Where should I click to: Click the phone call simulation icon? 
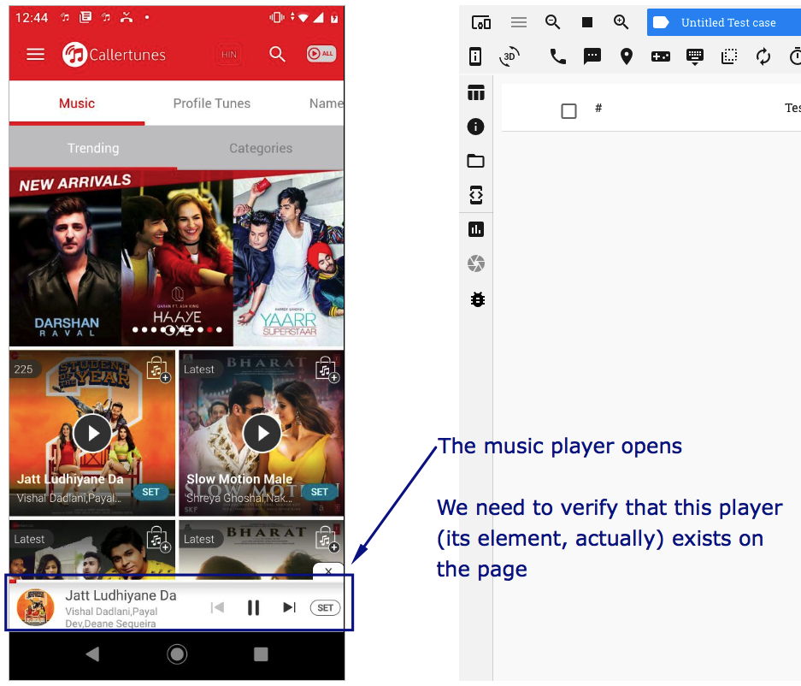(557, 56)
